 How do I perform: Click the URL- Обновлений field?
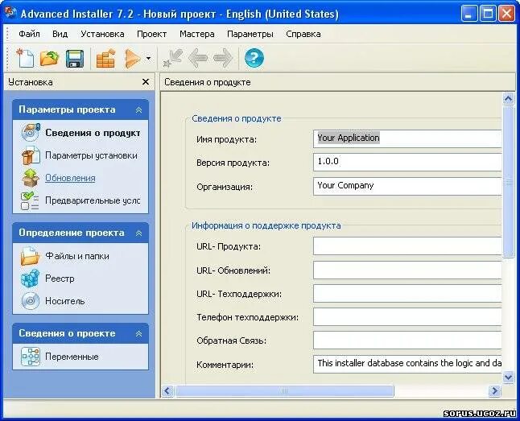(407, 270)
